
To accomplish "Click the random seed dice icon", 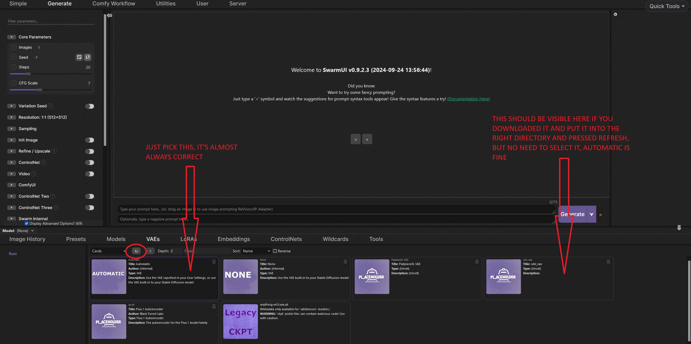I will [x=79, y=57].
